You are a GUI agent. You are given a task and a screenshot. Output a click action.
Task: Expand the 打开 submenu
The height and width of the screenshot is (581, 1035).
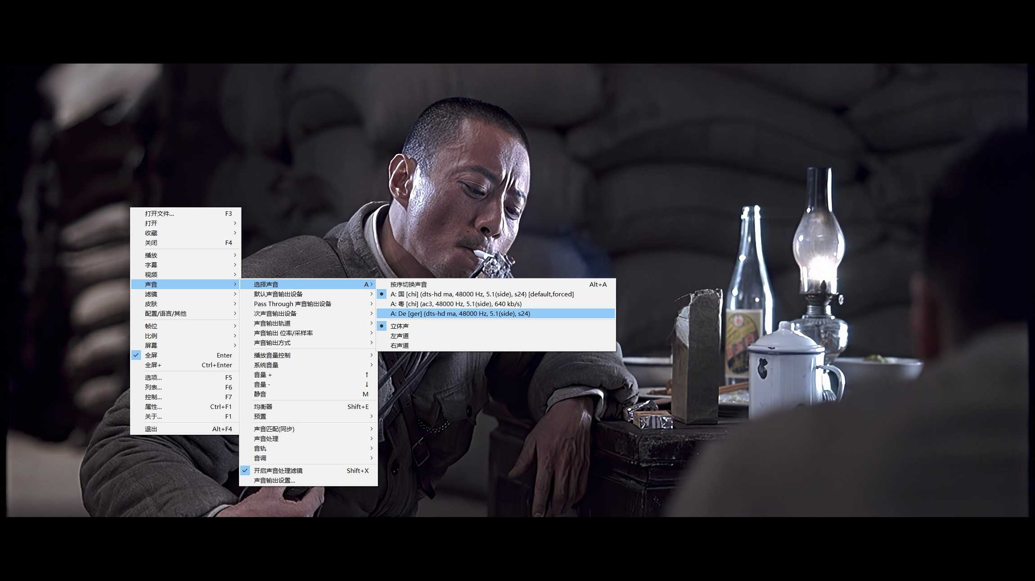click(x=185, y=223)
